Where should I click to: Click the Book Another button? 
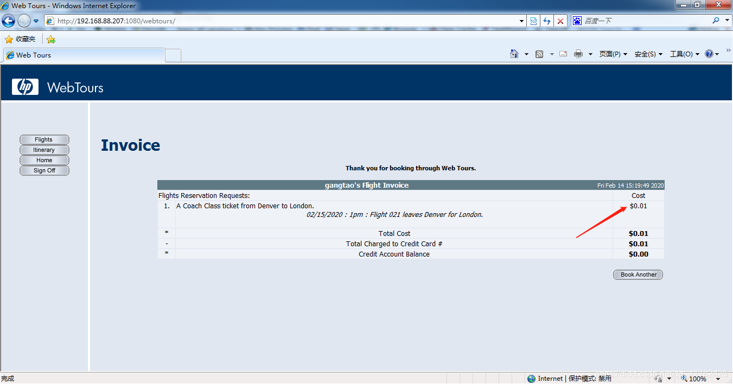click(638, 274)
